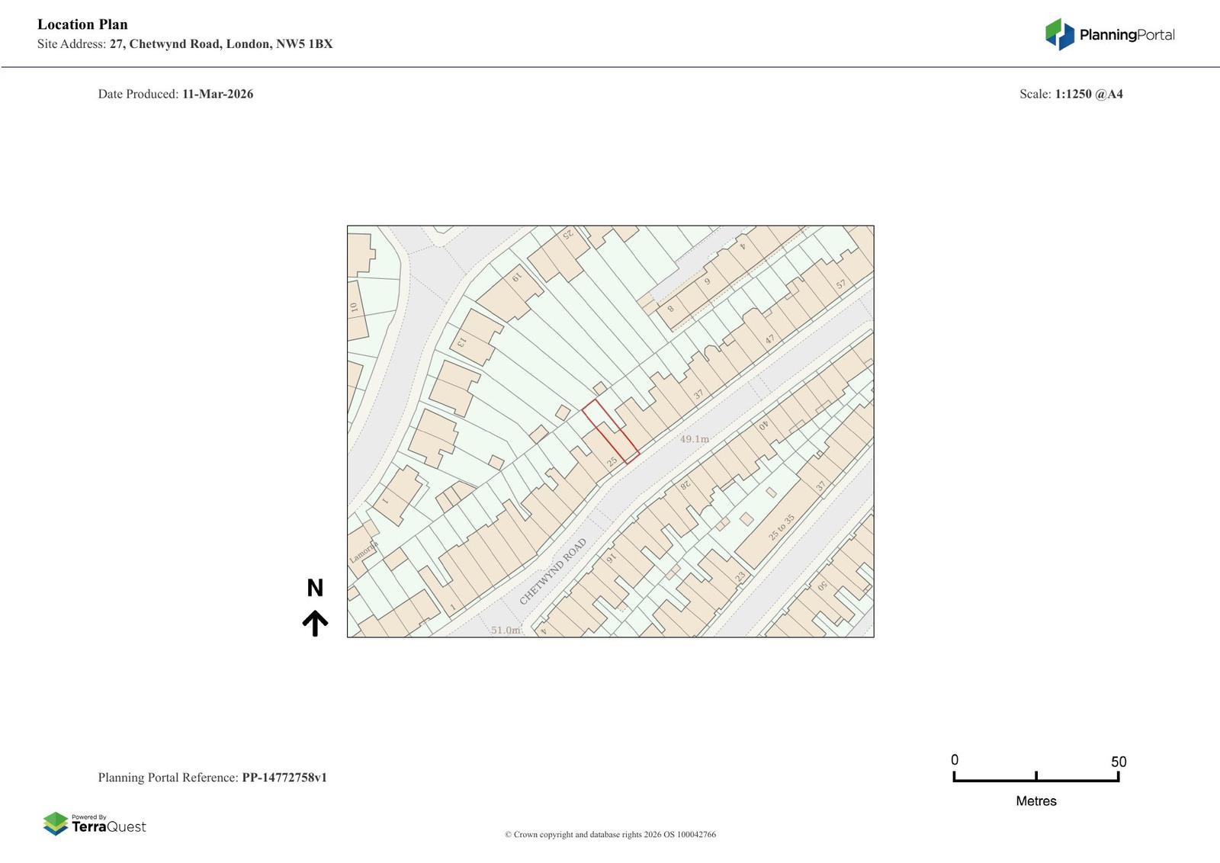Click building number 57 on map
1220x863 pixels.
[x=841, y=284]
